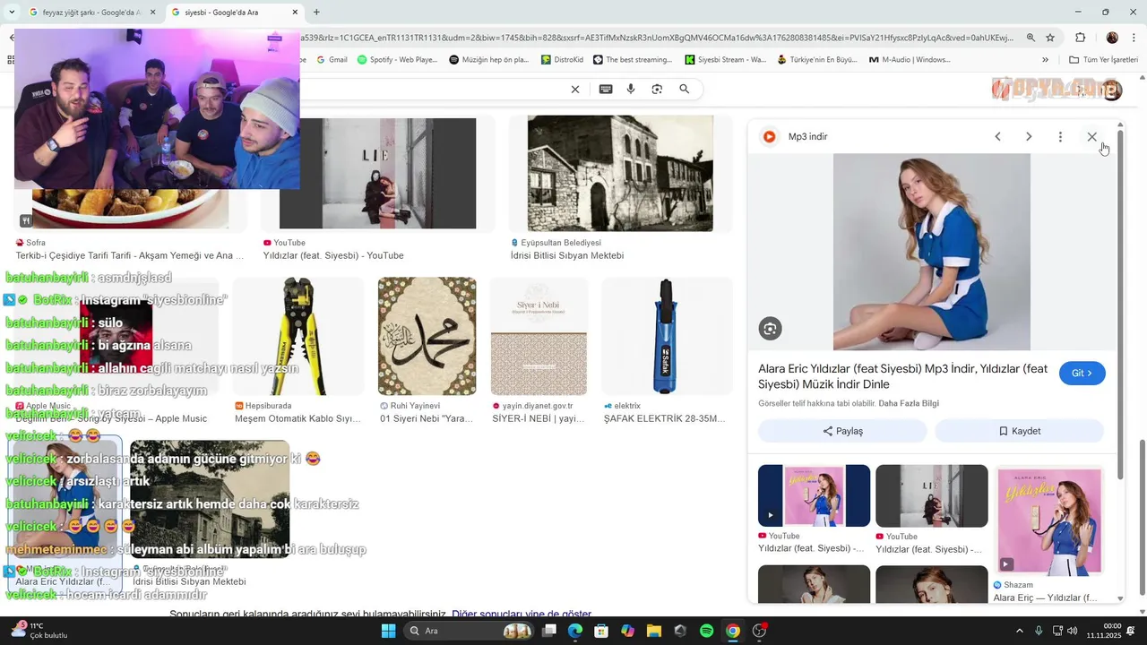Screen dimensions: 1147x645
Task: Open the Chrome profile avatar
Action: pos(1112,38)
